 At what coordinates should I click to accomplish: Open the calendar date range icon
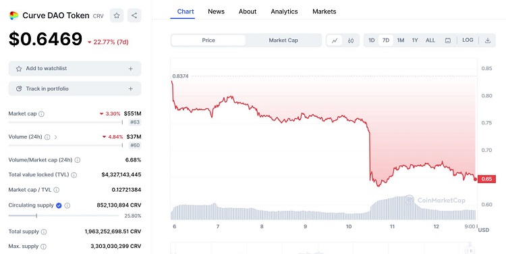pyautogui.click(x=447, y=41)
